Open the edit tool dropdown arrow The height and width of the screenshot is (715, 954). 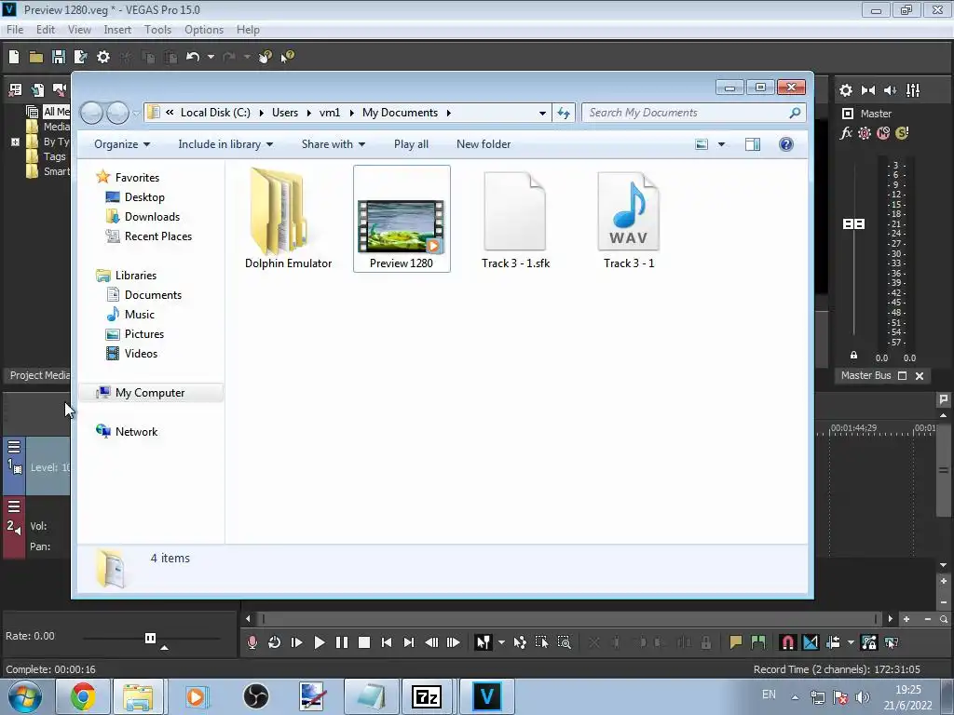(501, 642)
